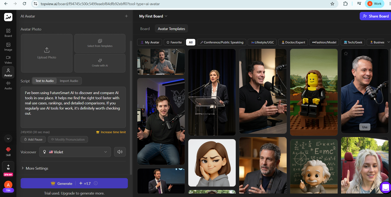Click the Add Pause button
The height and width of the screenshot is (197, 391).
33,139
